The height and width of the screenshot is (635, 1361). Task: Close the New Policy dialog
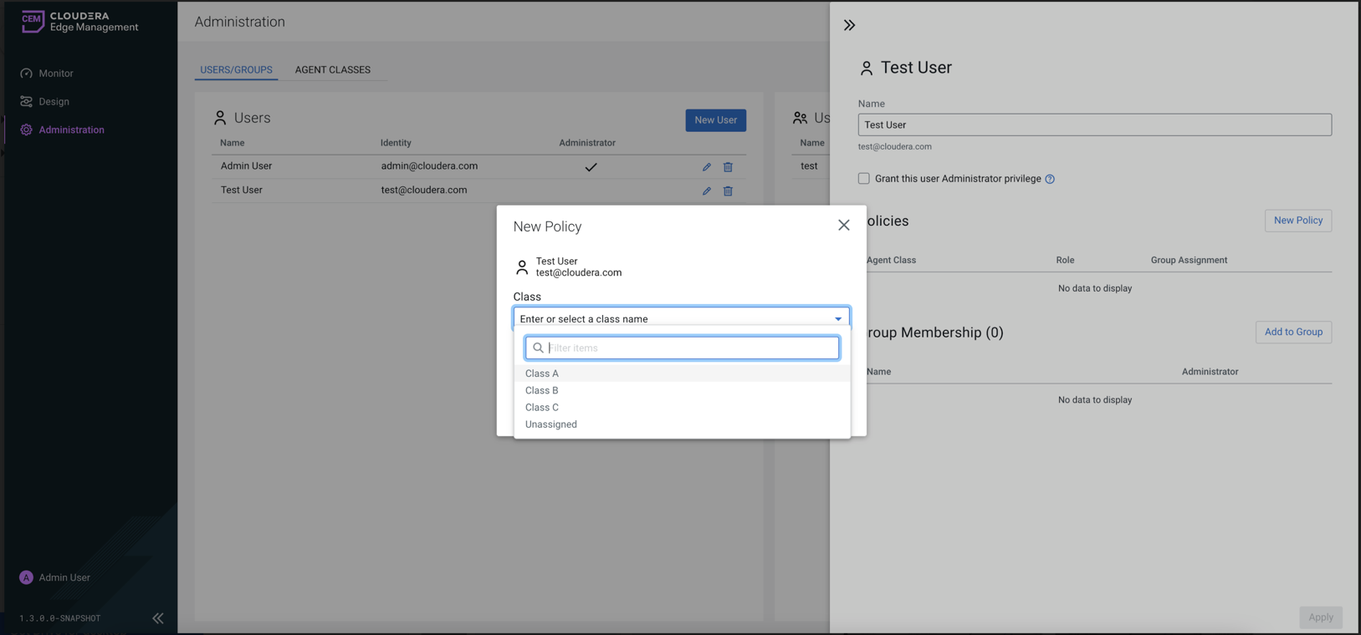[x=843, y=225]
